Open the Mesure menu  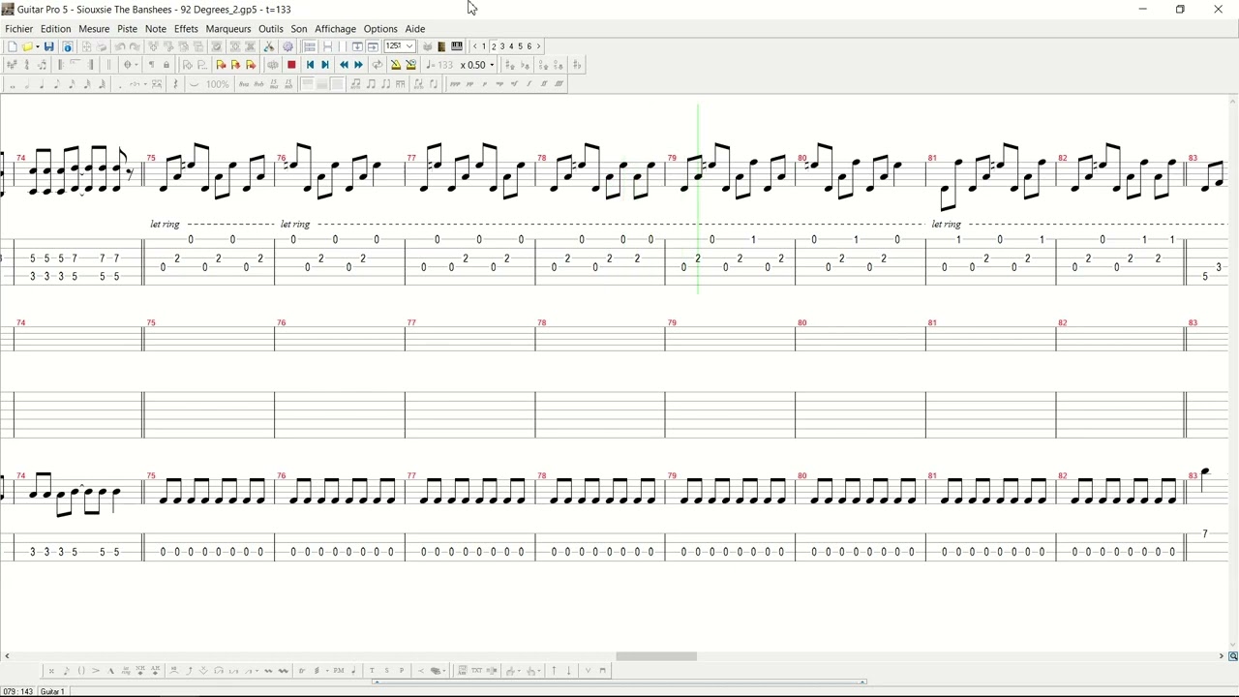tap(94, 29)
